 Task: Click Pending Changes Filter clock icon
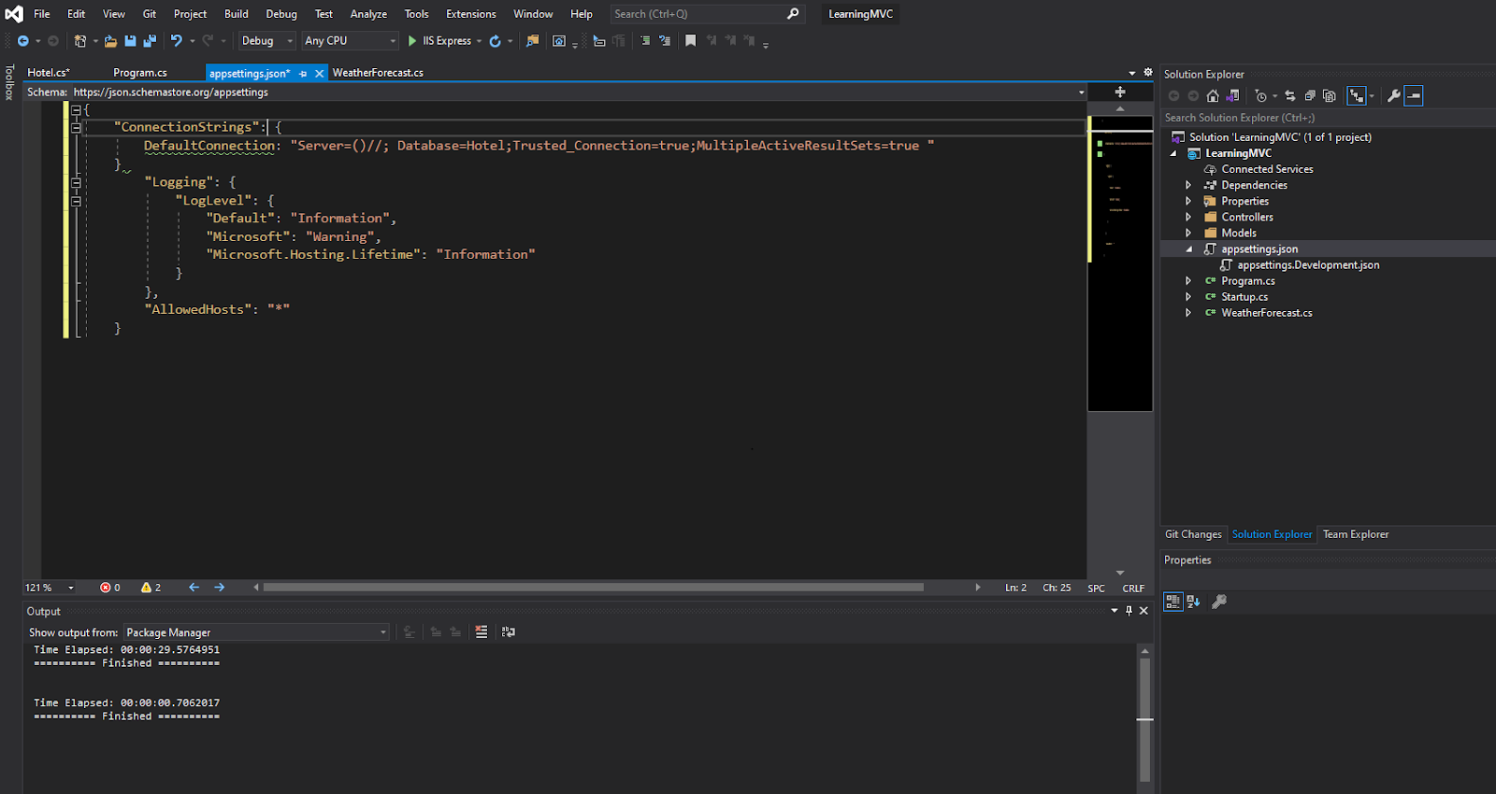click(x=1261, y=95)
